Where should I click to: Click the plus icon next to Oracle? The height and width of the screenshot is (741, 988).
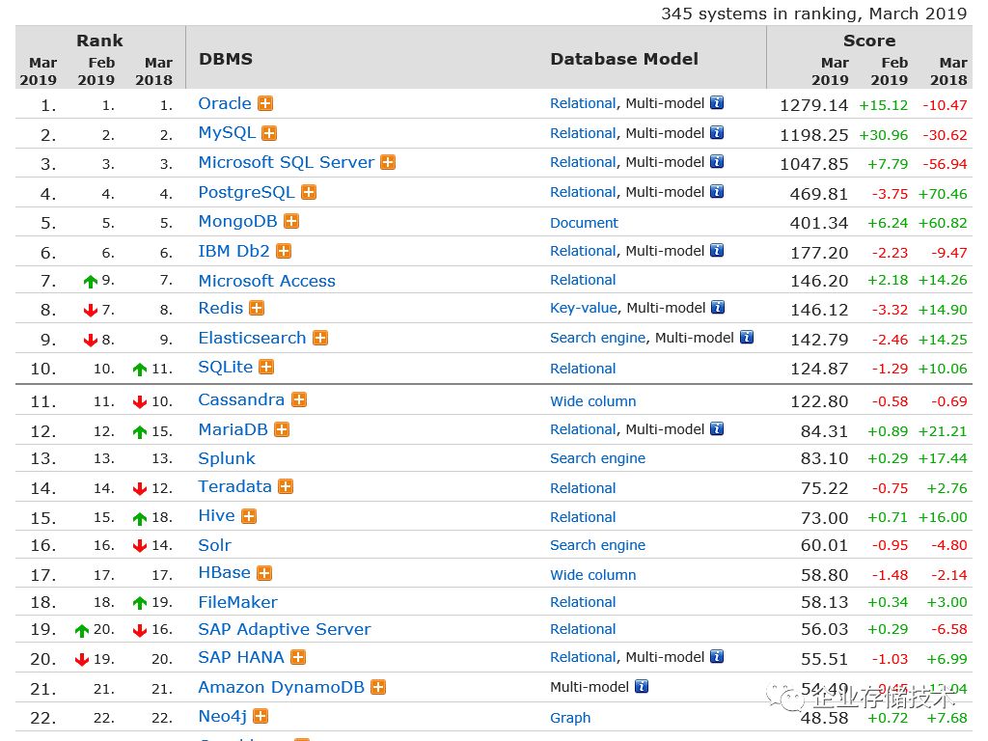point(264,104)
